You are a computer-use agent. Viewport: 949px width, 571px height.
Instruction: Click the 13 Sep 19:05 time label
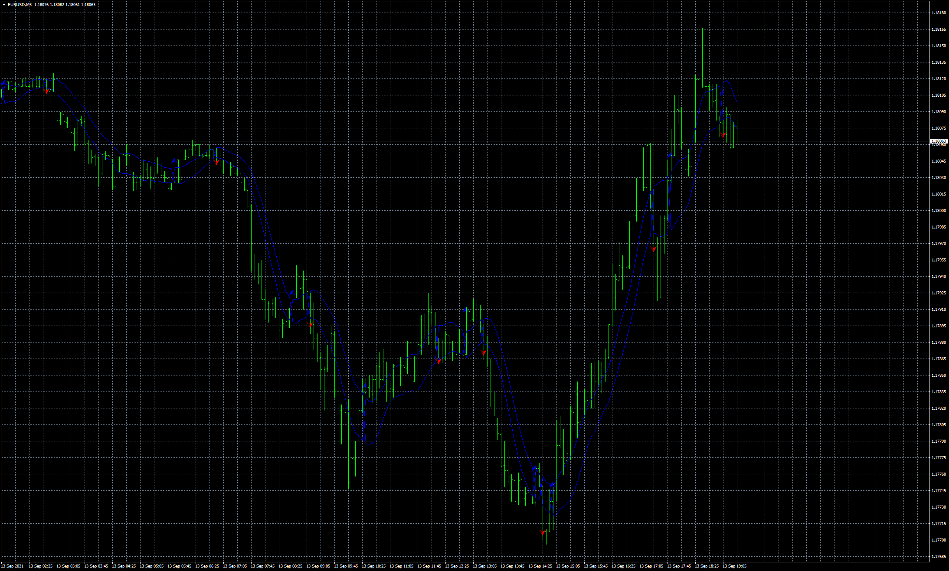735,566
